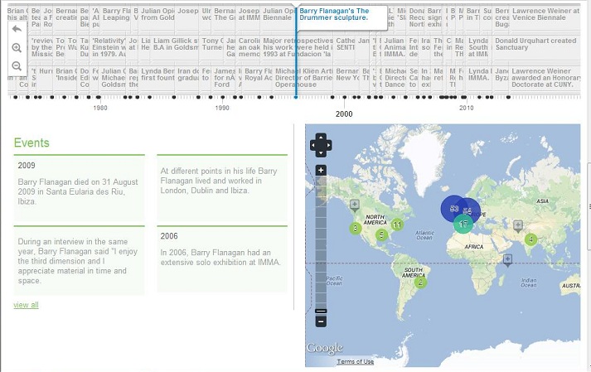Screen dimensions: 591x372
Task: Click the 'Barry Flanagan's The Drummer sculpture' tooltip
Action: coord(342,17)
